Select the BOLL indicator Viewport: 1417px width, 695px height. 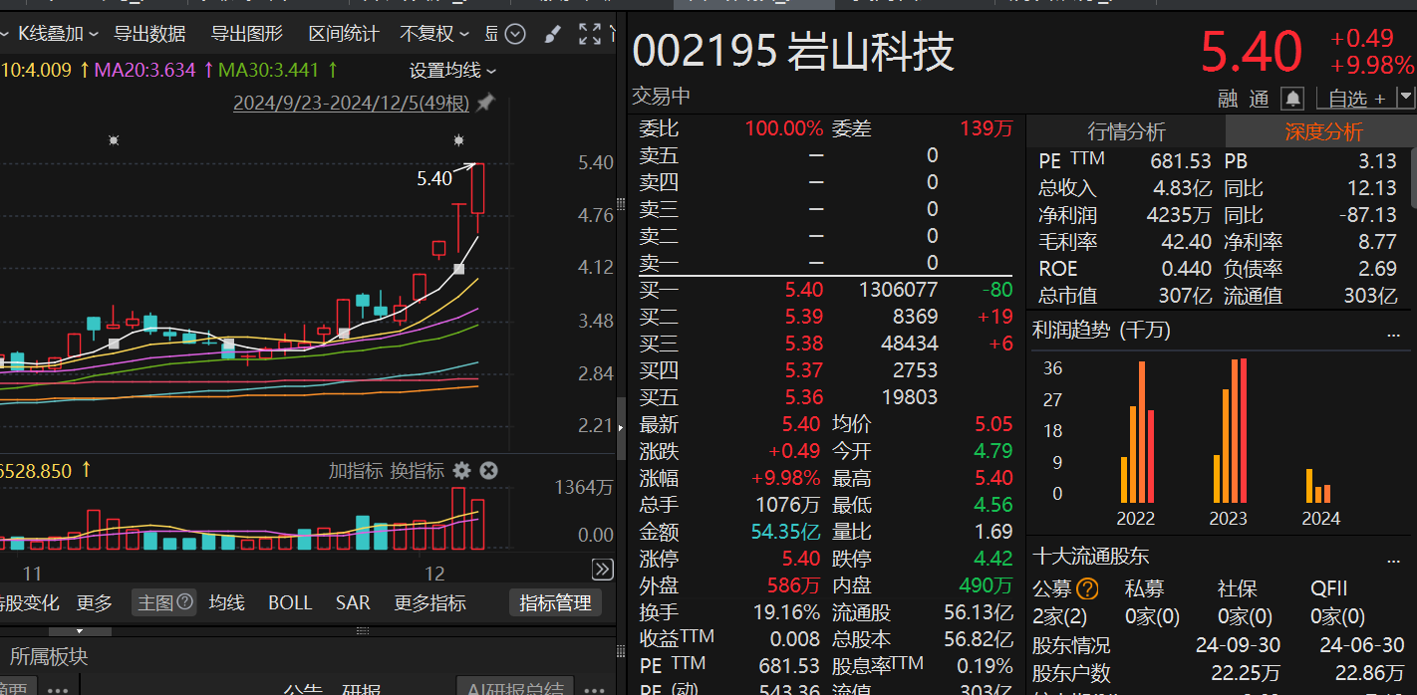click(290, 602)
